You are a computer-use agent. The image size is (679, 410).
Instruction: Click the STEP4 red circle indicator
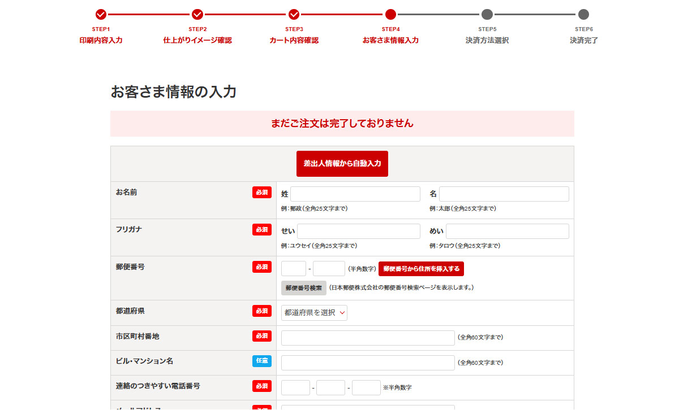coord(390,15)
